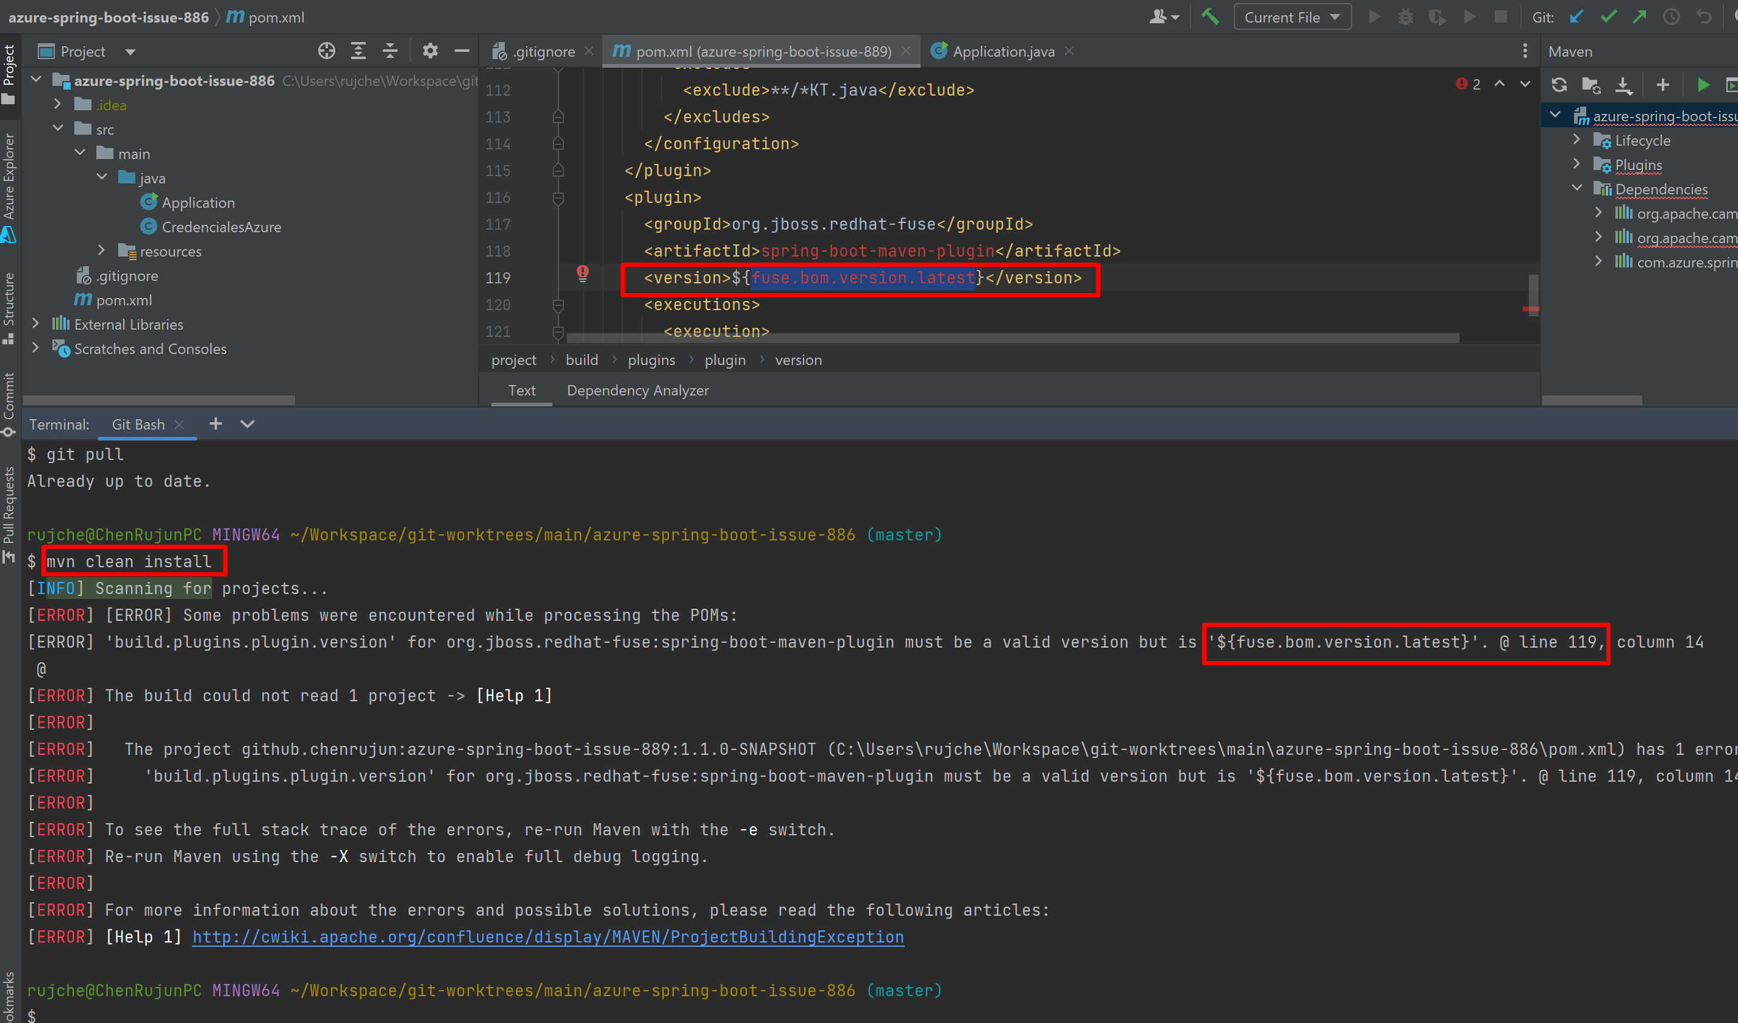Expand com.azure.spring dependency in Maven
The height and width of the screenshot is (1023, 1738).
click(x=1598, y=261)
